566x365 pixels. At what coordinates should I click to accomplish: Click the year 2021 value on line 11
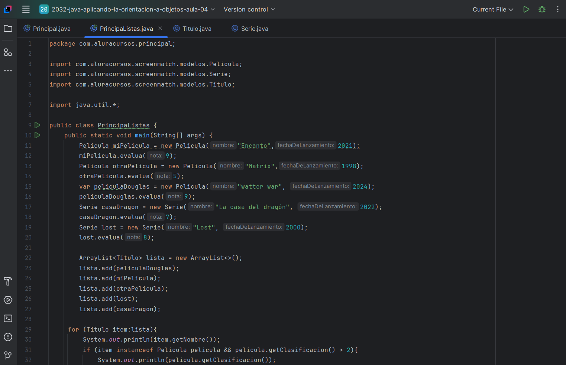(345, 146)
